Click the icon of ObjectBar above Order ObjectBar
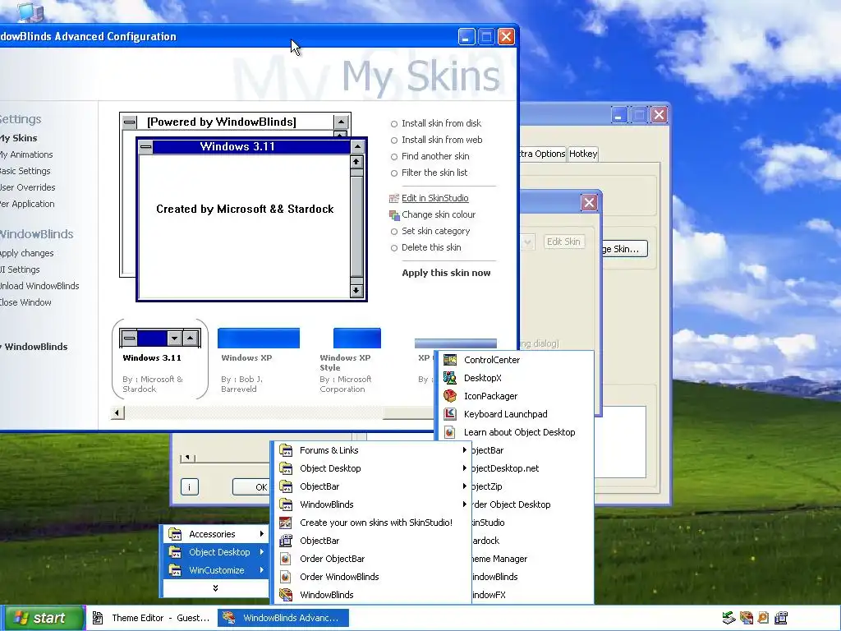This screenshot has width=841, height=631. coord(285,541)
